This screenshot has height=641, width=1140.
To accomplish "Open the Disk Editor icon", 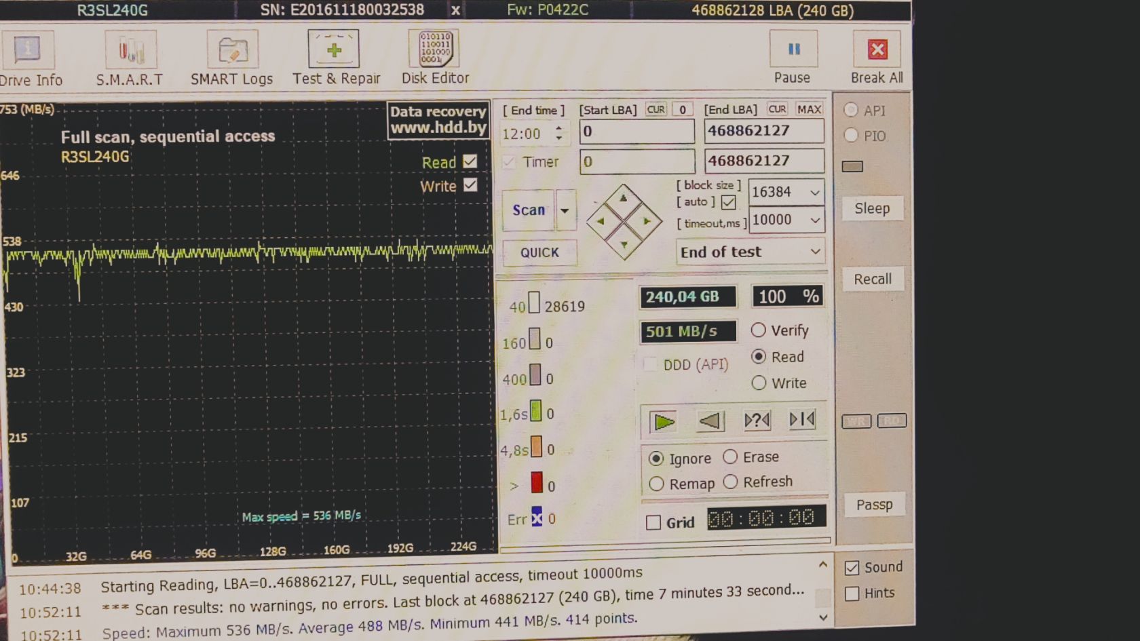I will 434,48.
